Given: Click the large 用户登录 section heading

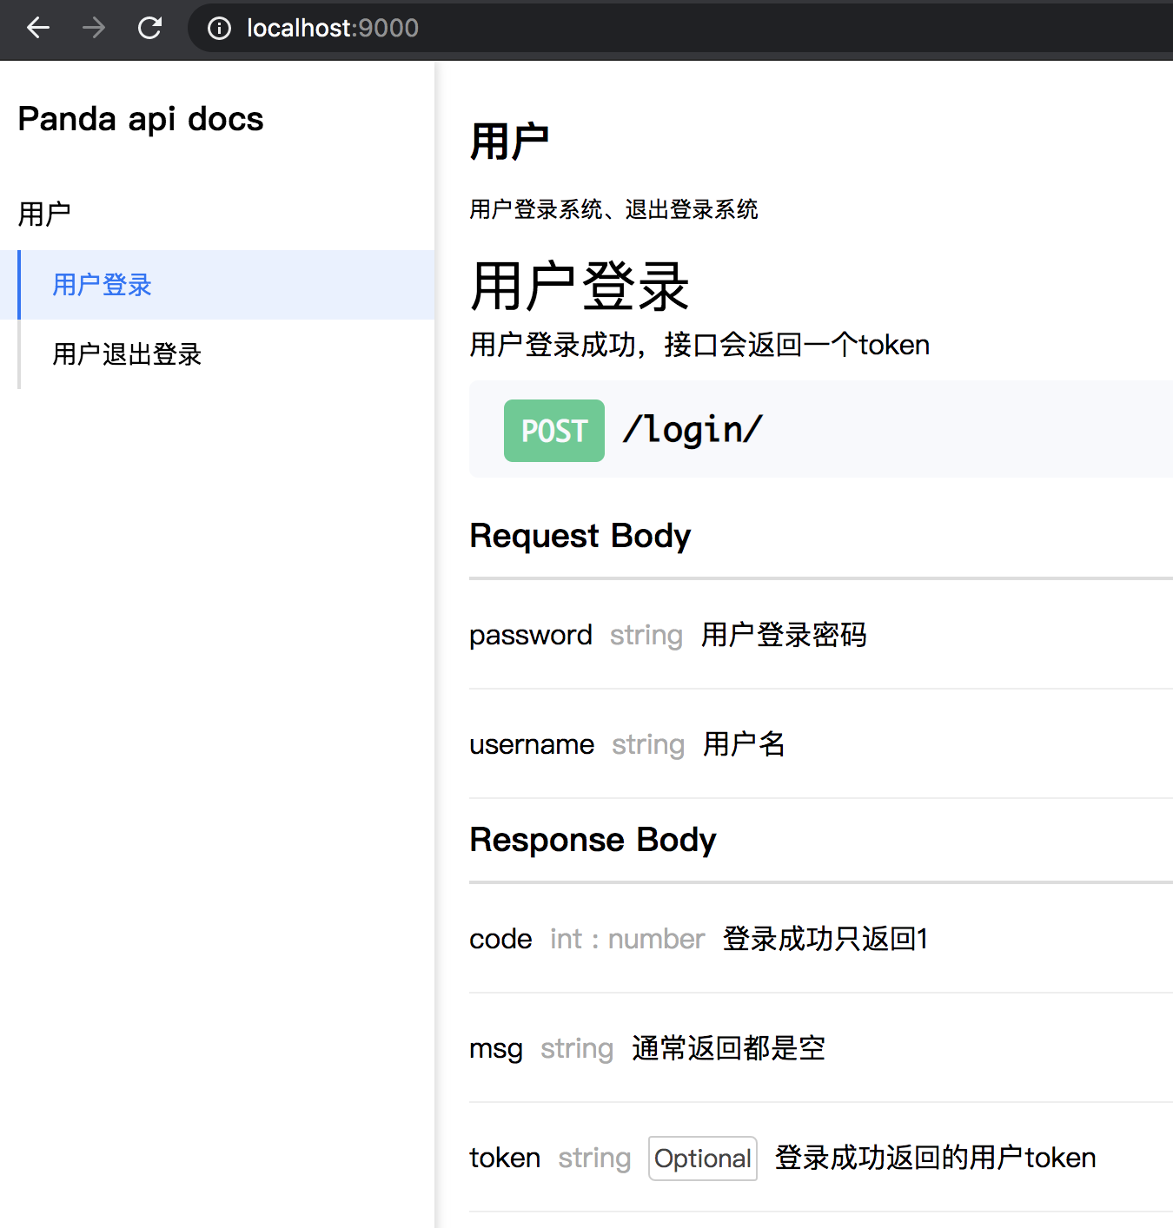Looking at the screenshot, I should [579, 287].
